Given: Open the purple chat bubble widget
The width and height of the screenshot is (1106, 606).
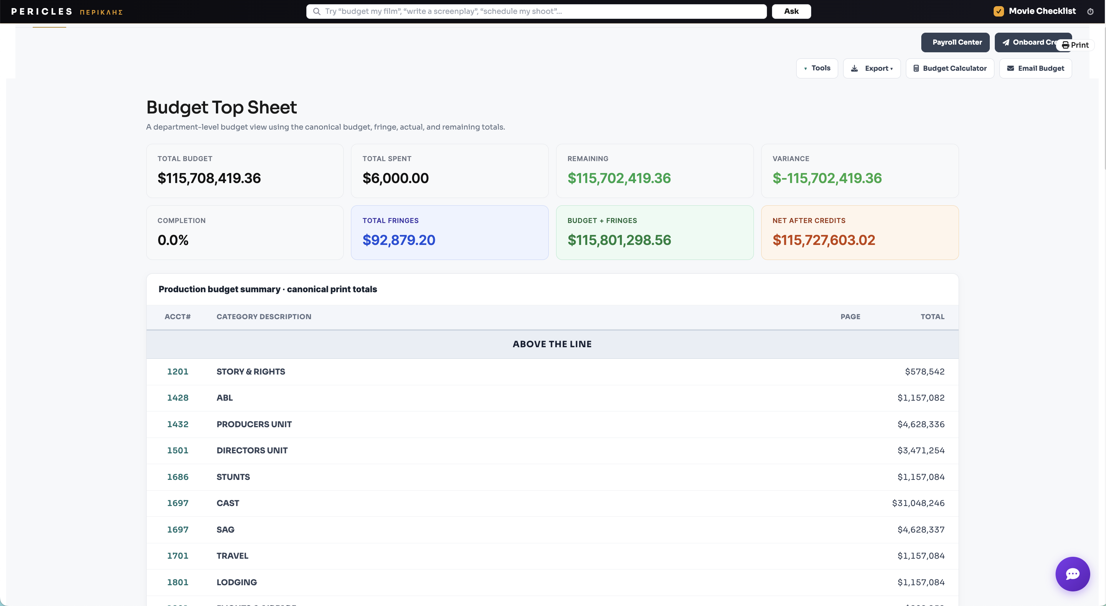Looking at the screenshot, I should pyautogui.click(x=1073, y=574).
